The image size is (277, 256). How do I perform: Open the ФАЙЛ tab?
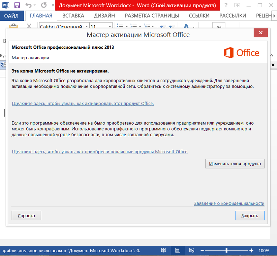click(x=11, y=16)
